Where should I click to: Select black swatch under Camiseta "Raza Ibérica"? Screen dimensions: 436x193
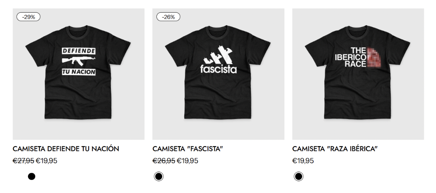click(x=299, y=176)
